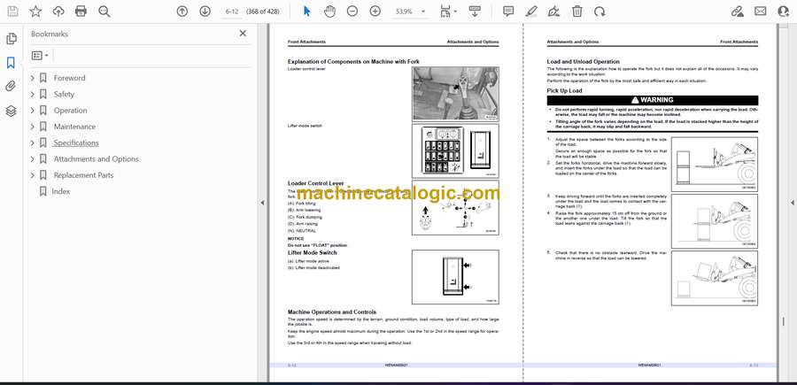Viewport: 797px width, 385px height.
Task: Jump to Attachments and Options bookmark
Action: (96, 159)
